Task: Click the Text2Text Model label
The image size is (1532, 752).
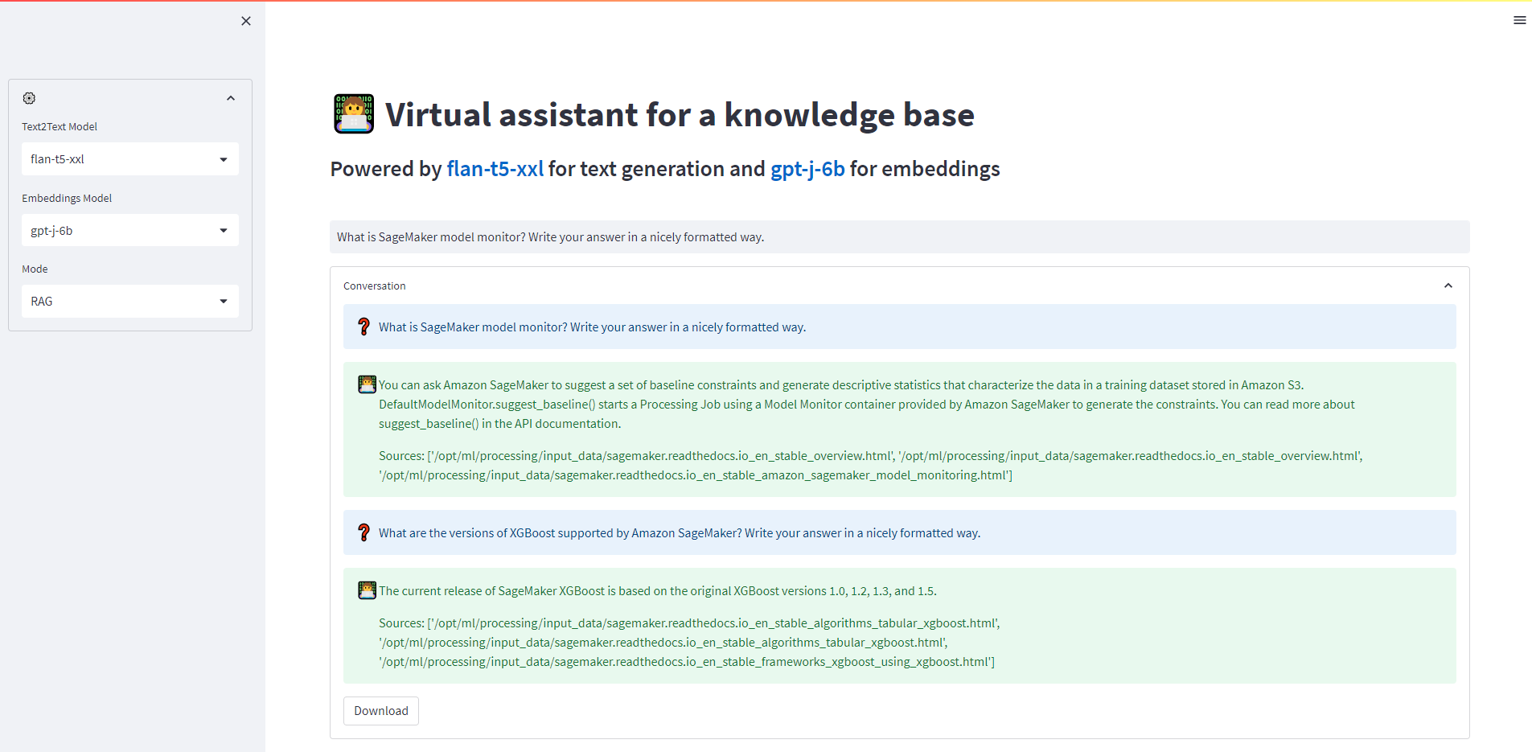Action: [x=60, y=127]
